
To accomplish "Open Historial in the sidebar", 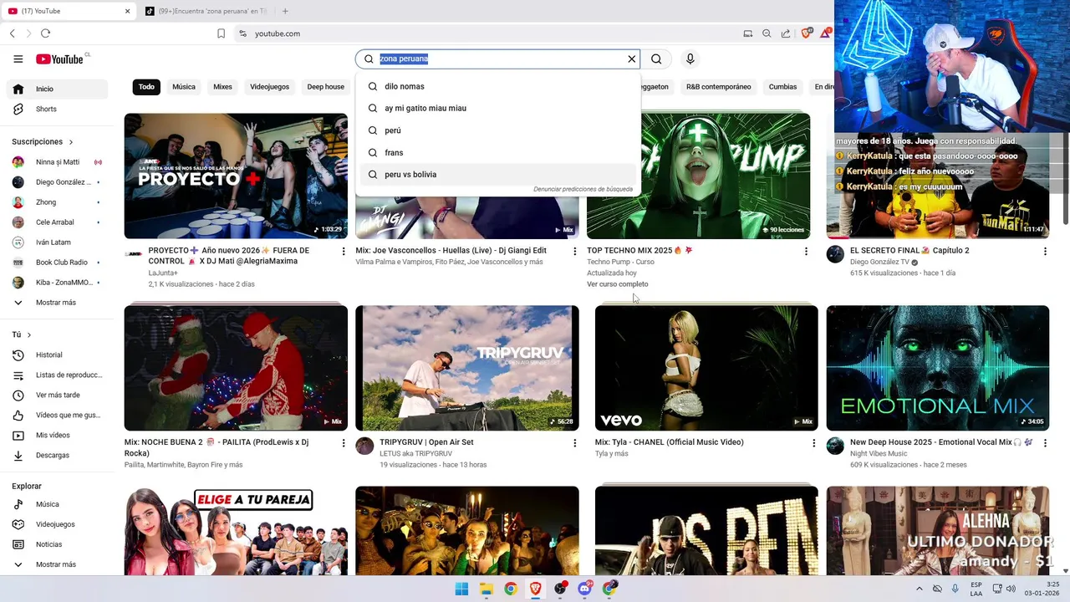I will [x=57, y=355].
